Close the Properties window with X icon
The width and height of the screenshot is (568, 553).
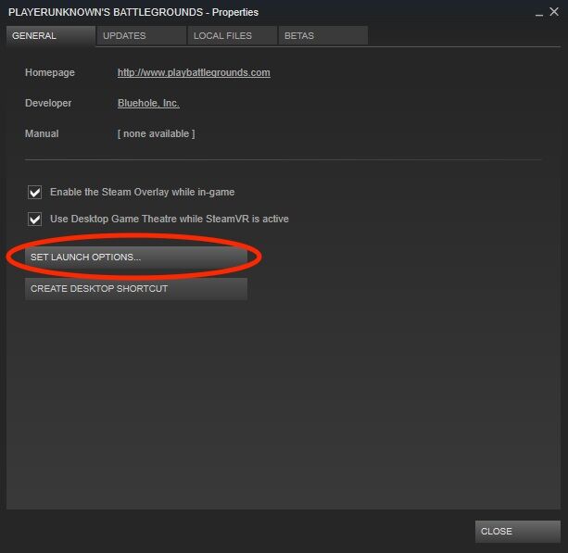coord(554,12)
